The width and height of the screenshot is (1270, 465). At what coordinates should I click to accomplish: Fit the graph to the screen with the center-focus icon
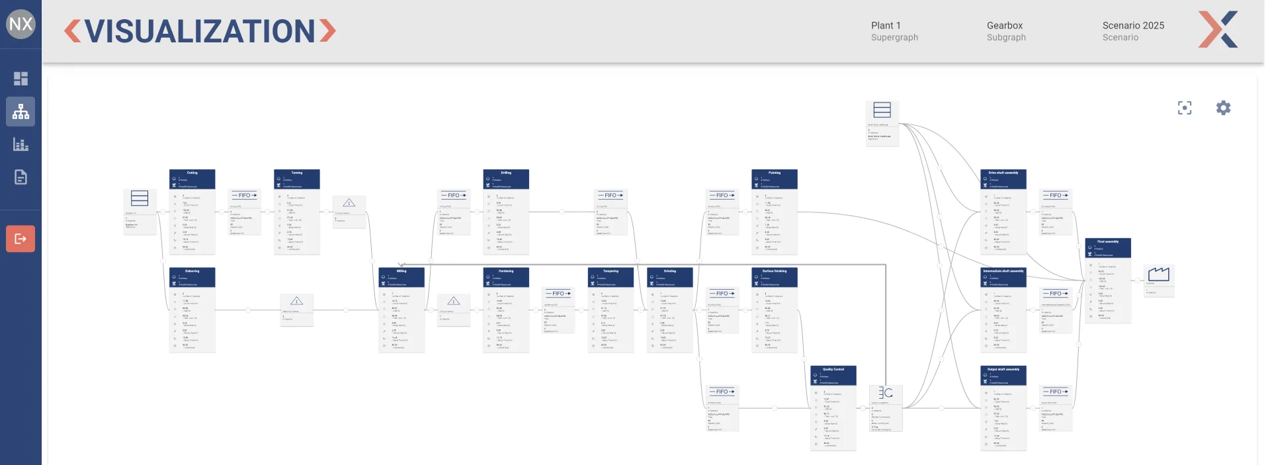tap(1184, 108)
